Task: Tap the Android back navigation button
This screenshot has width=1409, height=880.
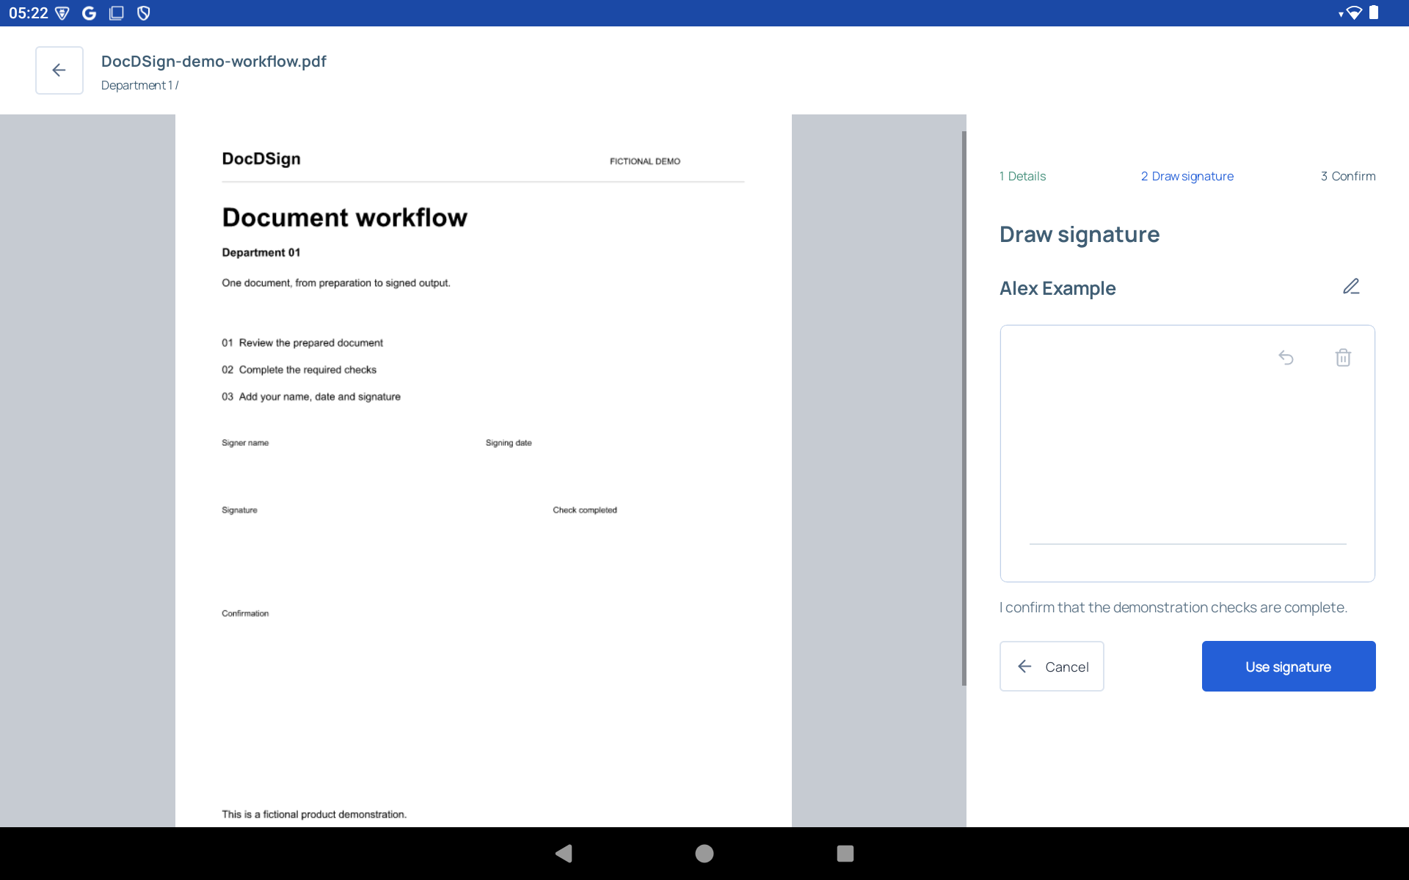Action: (564, 854)
